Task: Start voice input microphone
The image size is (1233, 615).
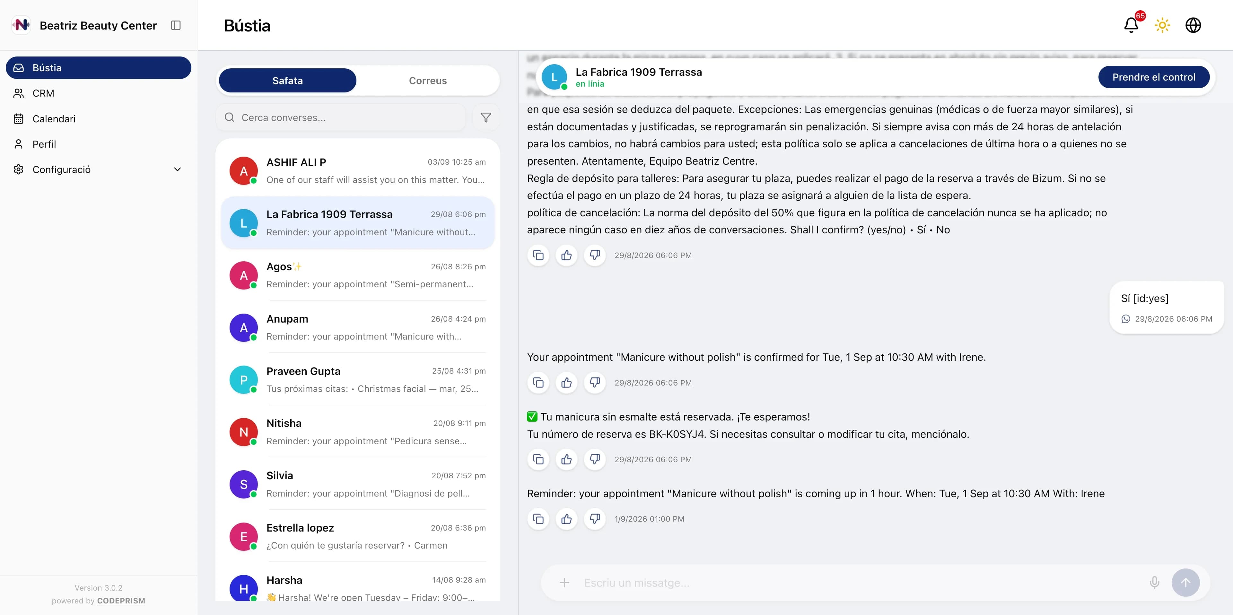Action: [x=1155, y=583]
